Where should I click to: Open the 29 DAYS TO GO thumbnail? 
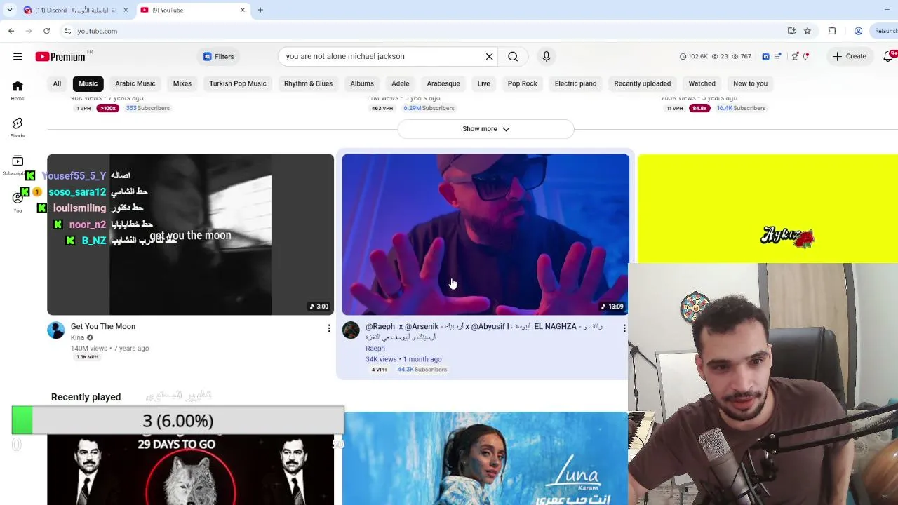(191, 470)
